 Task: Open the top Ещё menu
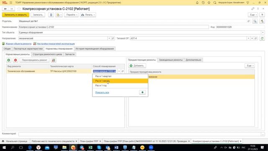tap(253, 15)
